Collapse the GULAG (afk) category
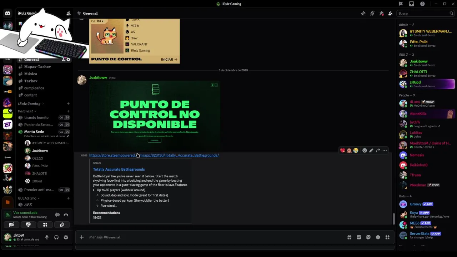Image resolution: width=457 pixels, height=257 pixels. coord(29,198)
